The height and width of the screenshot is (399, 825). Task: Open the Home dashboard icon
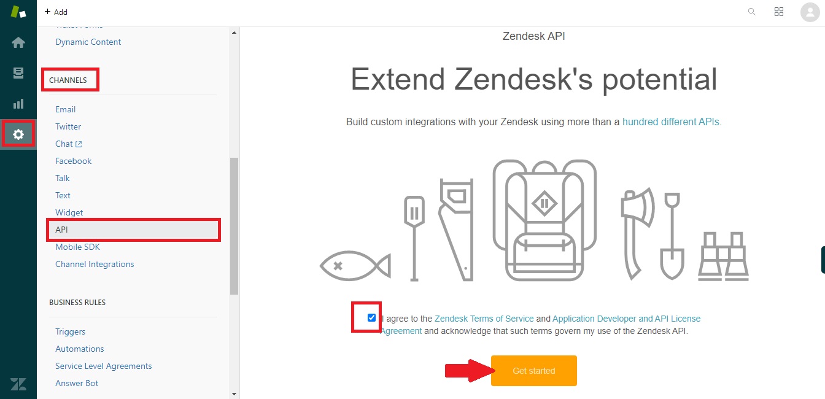pos(18,42)
